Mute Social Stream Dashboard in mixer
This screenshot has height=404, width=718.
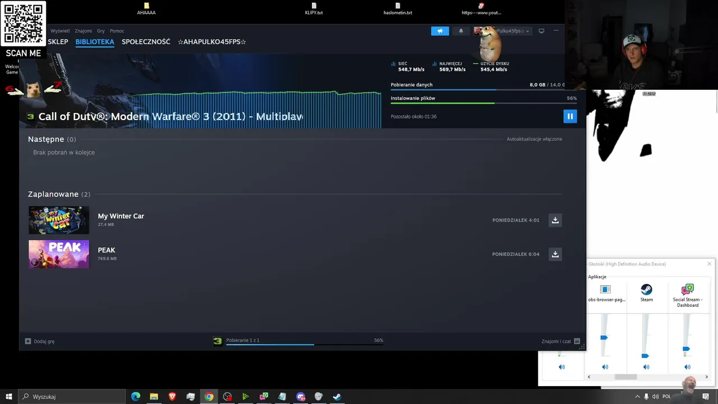(687, 367)
